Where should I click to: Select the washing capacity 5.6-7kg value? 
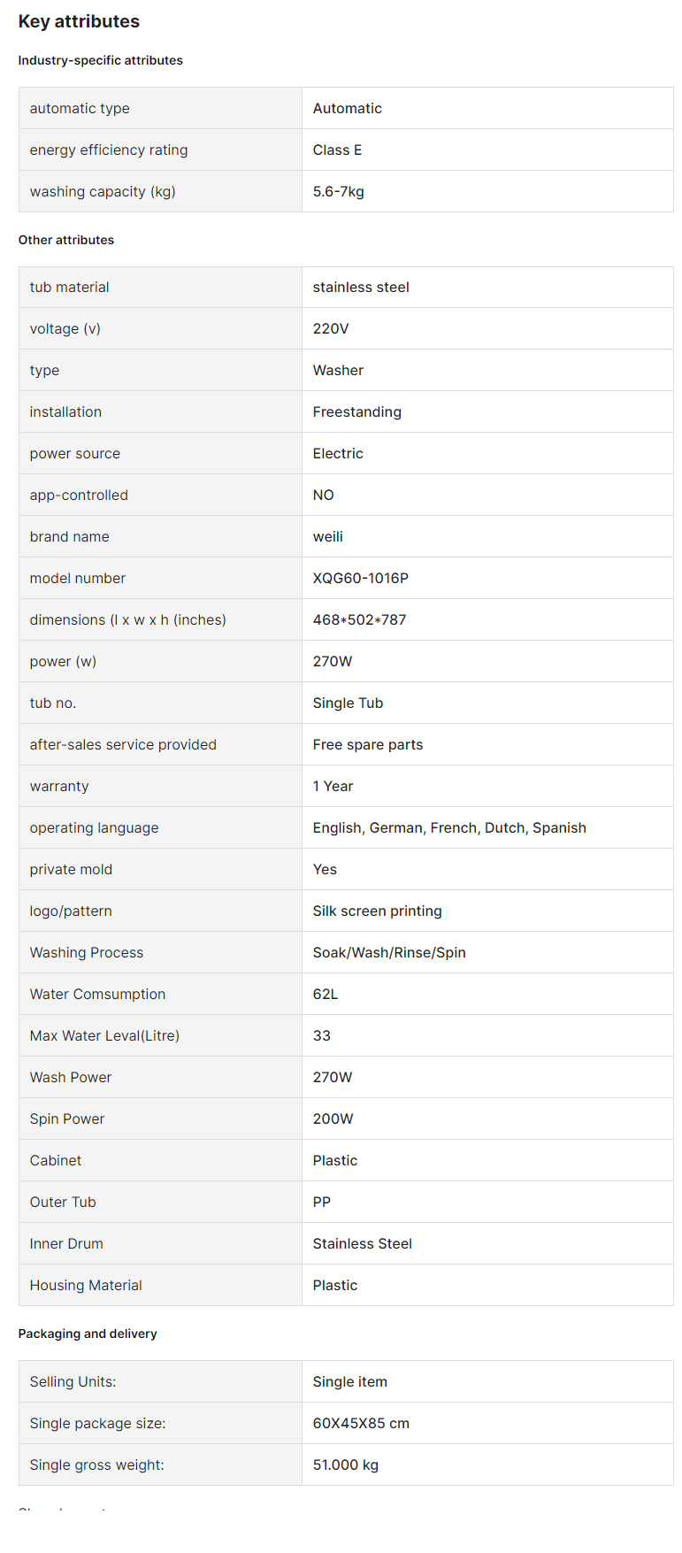point(338,191)
